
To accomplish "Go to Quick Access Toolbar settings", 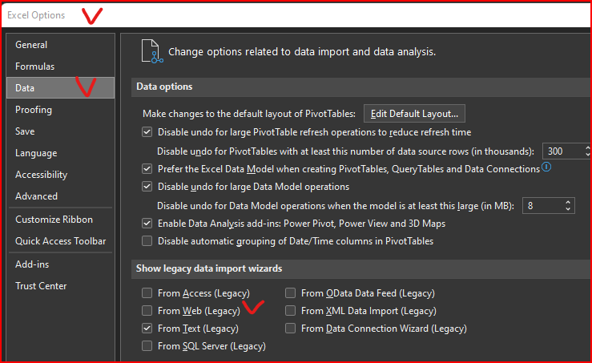I will tap(60, 241).
